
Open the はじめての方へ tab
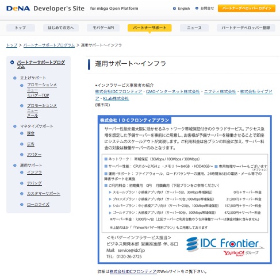pyautogui.click(x=61, y=28)
